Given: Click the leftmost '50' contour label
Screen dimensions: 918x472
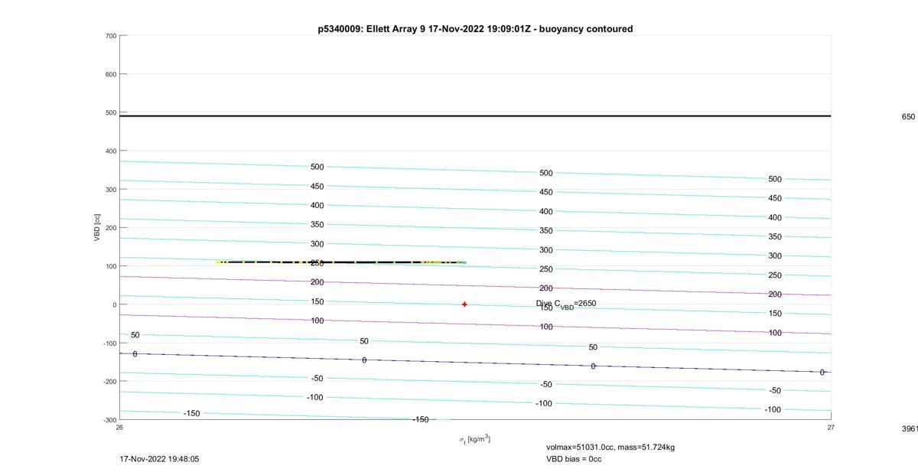Looking at the screenshot, I should pos(135,335).
